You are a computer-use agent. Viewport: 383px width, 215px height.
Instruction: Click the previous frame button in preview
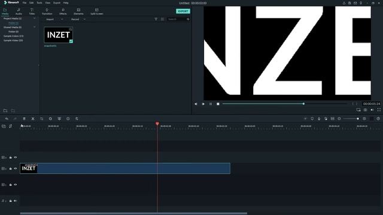point(196,104)
